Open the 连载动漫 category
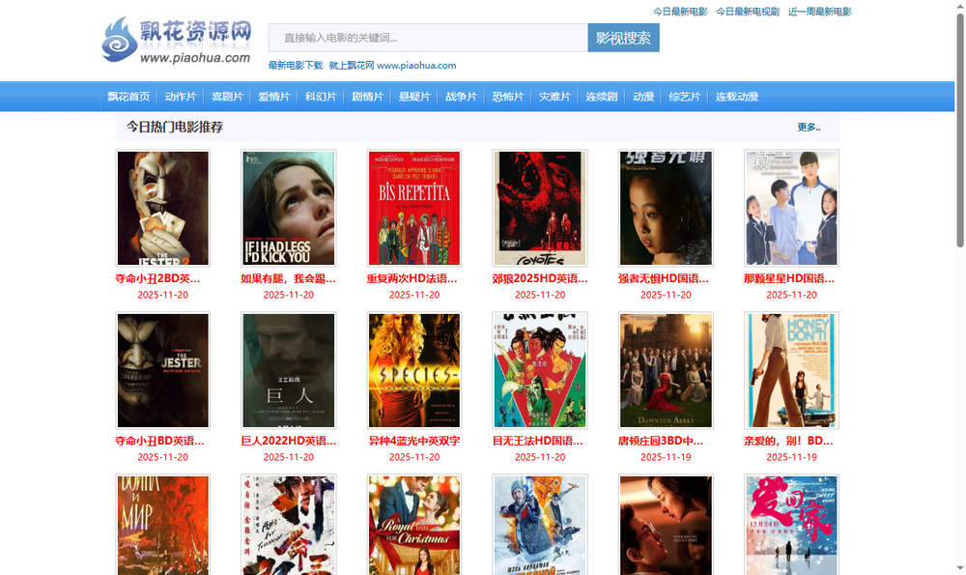 click(736, 97)
